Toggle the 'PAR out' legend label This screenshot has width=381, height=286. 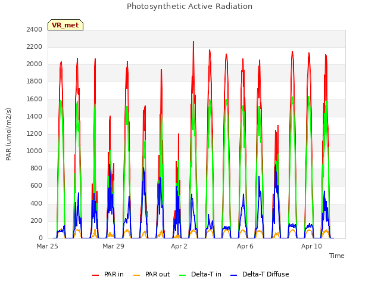click(157, 274)
